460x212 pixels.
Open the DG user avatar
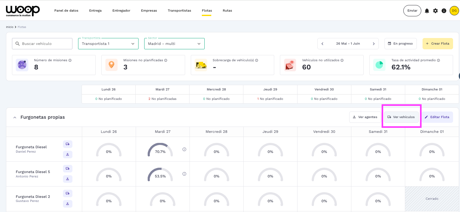[454, 11]
